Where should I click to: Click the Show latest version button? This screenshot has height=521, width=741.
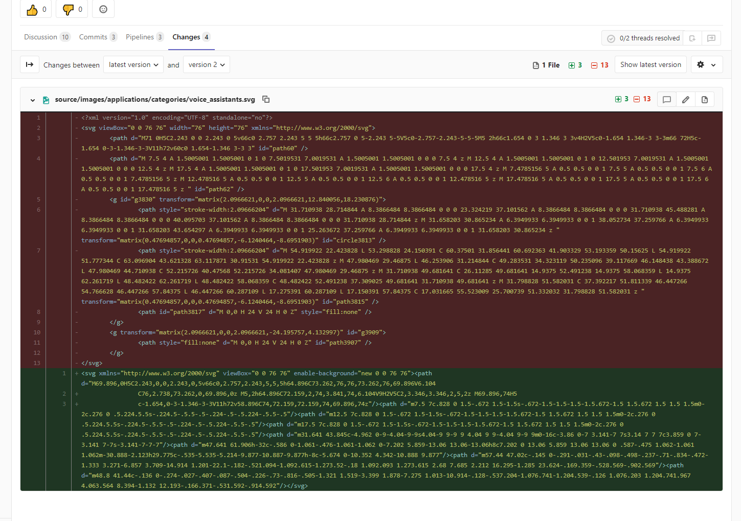pyautogui.click(x=650, y=64)
